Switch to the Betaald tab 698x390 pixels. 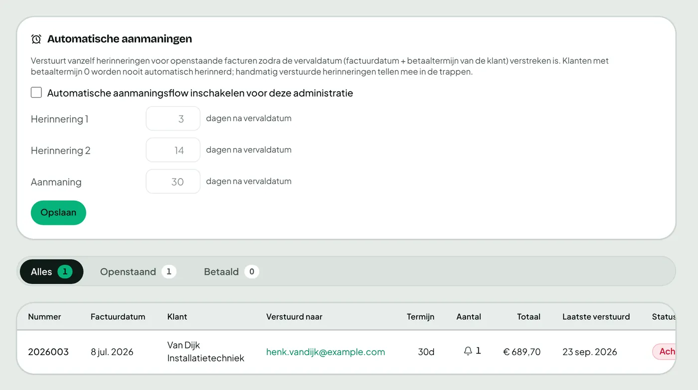tap(231, 272)
